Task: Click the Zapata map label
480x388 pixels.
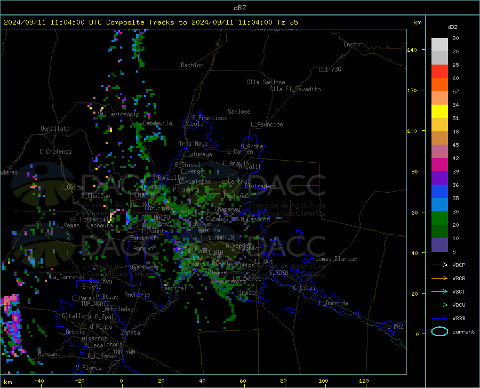Action: (x=131, y=332)
